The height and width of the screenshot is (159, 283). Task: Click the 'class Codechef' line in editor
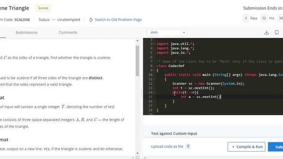point(170,66)
